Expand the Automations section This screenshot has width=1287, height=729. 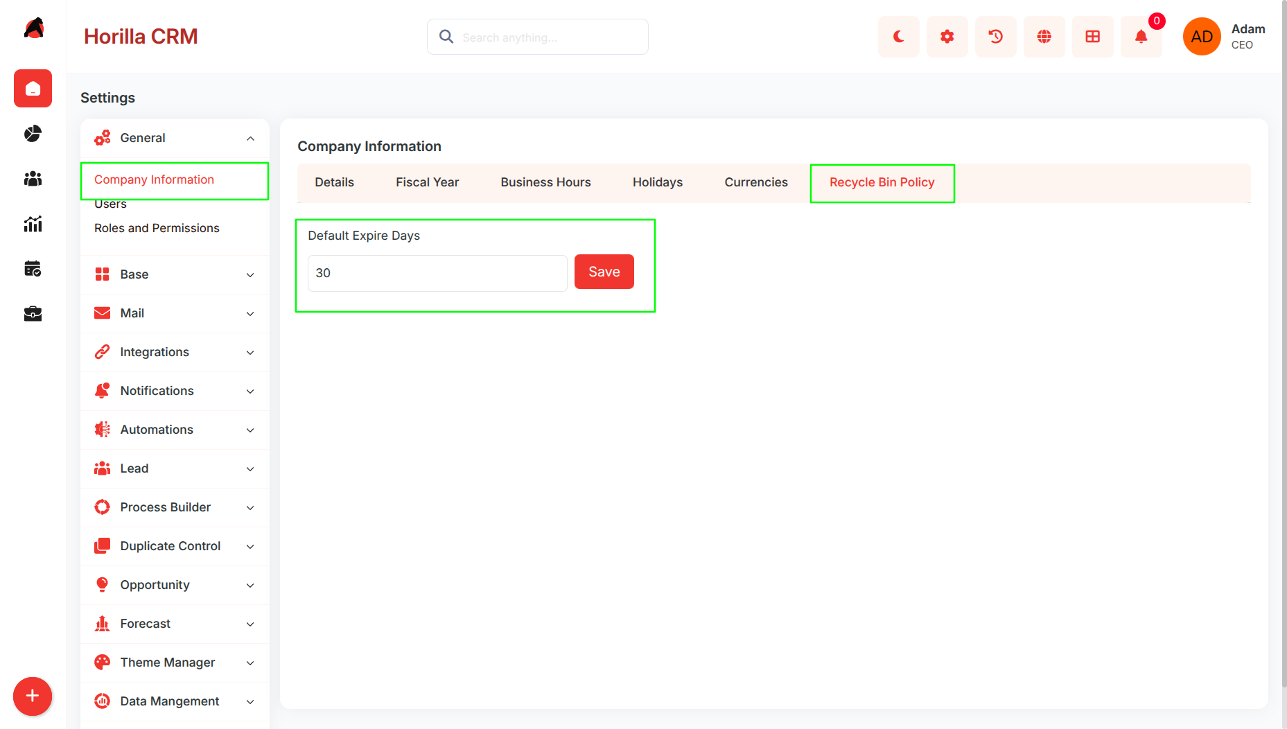(175, 430)
